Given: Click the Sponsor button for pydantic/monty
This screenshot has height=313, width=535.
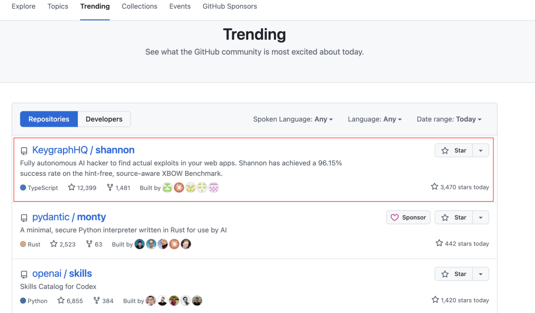Looking at the screenshot, I should tap(408, 217).
